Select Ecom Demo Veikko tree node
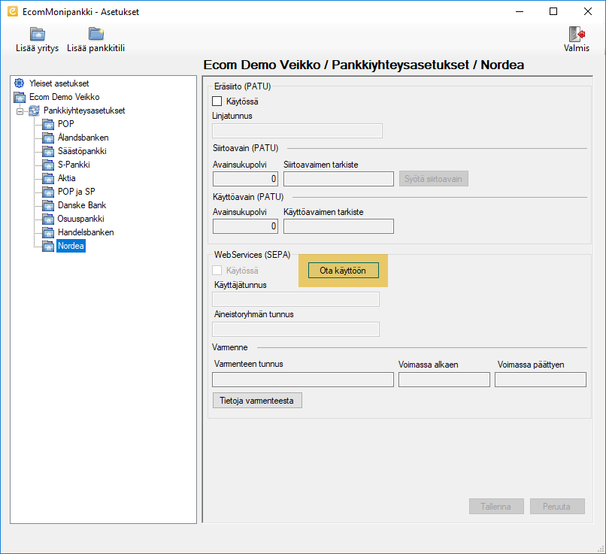This screenshot has height=554, width=606. pos(64,97)
